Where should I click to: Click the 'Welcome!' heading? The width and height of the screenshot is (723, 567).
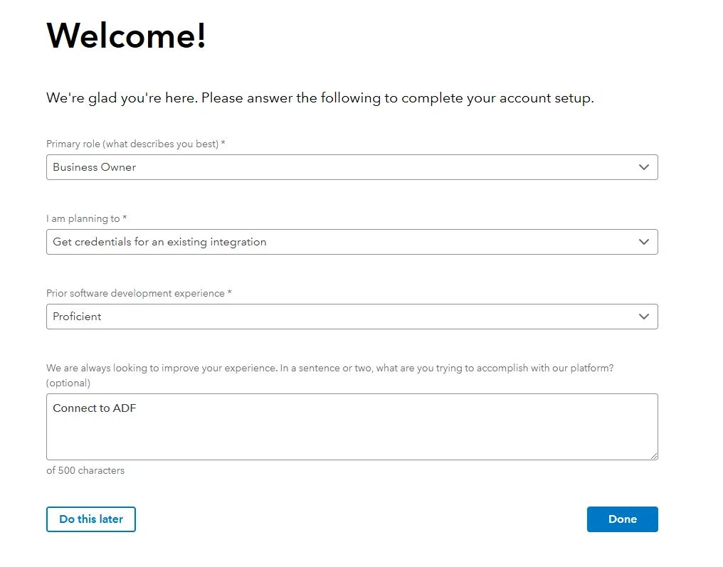(126, 36)
